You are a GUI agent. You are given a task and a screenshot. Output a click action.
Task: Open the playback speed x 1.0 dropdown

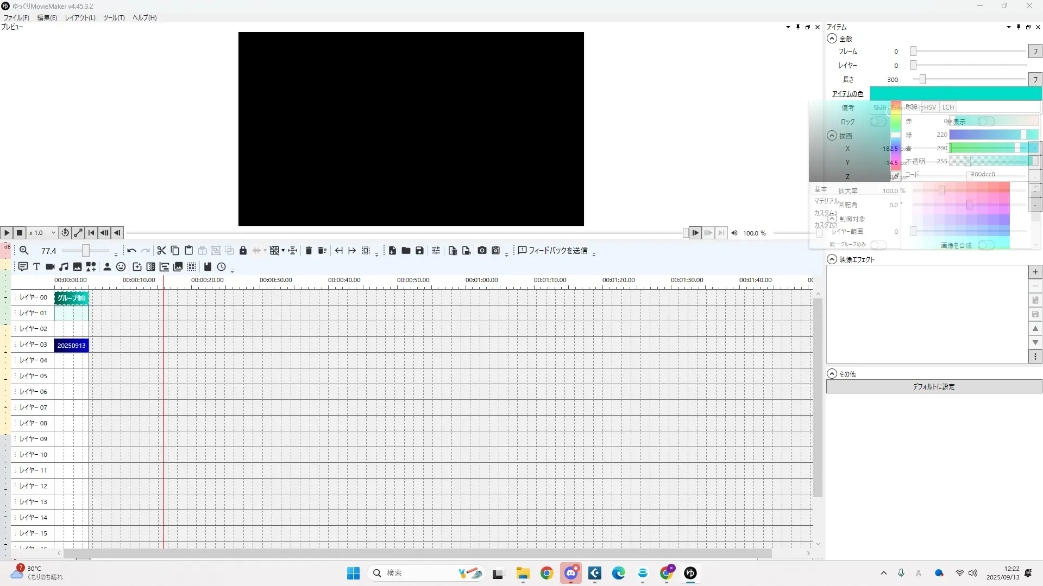click(x=42, y=233)
